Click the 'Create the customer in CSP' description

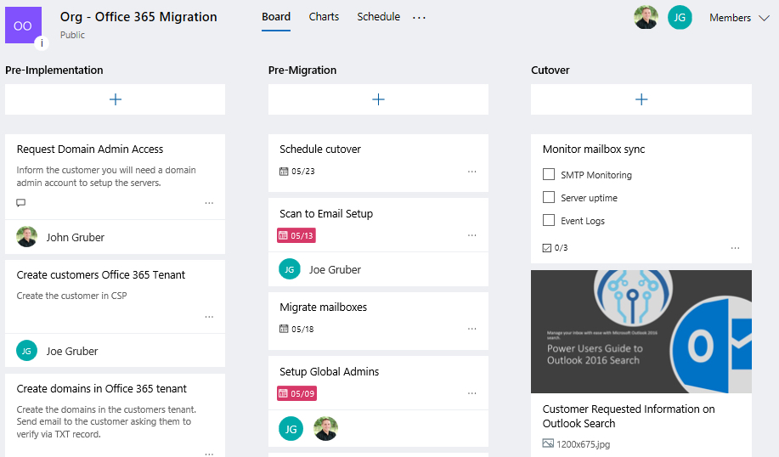[x=71, y=296]
